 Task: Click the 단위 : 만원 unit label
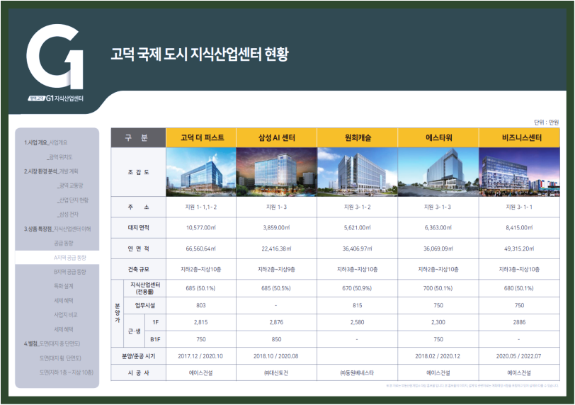[547, 122]
